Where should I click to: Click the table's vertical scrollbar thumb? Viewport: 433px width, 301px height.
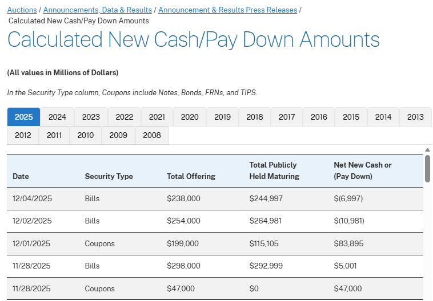coord(427,169)
